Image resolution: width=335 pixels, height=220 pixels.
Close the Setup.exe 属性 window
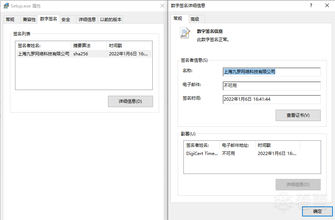point(162,6)
